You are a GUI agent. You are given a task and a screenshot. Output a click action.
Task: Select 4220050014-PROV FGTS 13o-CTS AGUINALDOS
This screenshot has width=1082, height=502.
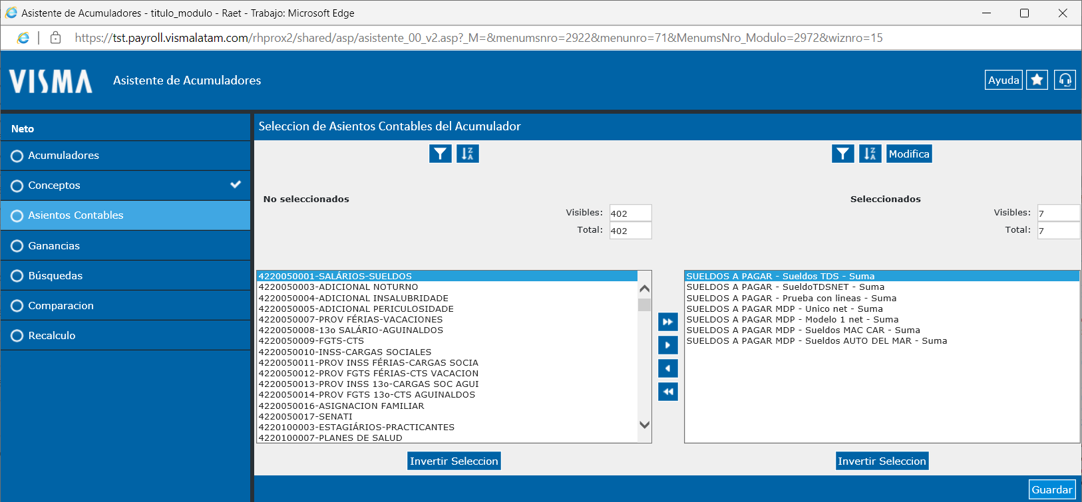(447, 394)
